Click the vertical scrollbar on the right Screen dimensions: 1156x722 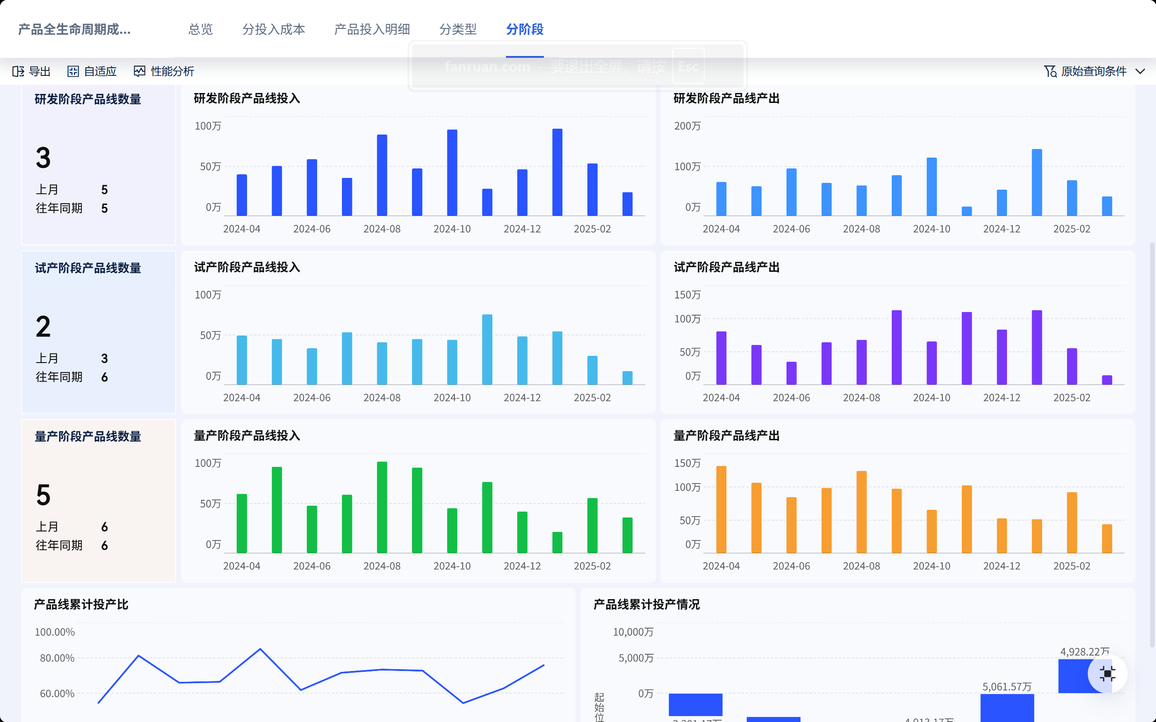[x=1152, y=445]
